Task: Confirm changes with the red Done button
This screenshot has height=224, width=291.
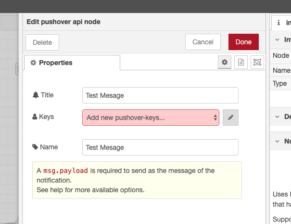Action: point(243,42)
